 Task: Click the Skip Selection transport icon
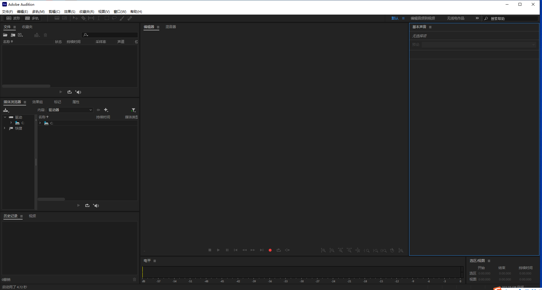point(287,250)
